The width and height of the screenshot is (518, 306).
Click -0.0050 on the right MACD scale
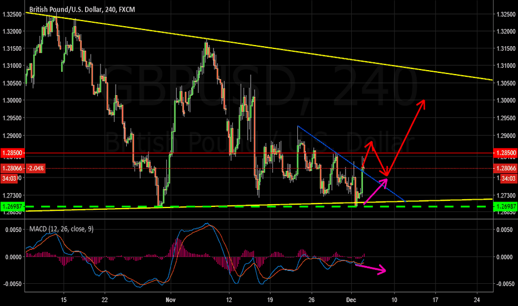[505, 284]
